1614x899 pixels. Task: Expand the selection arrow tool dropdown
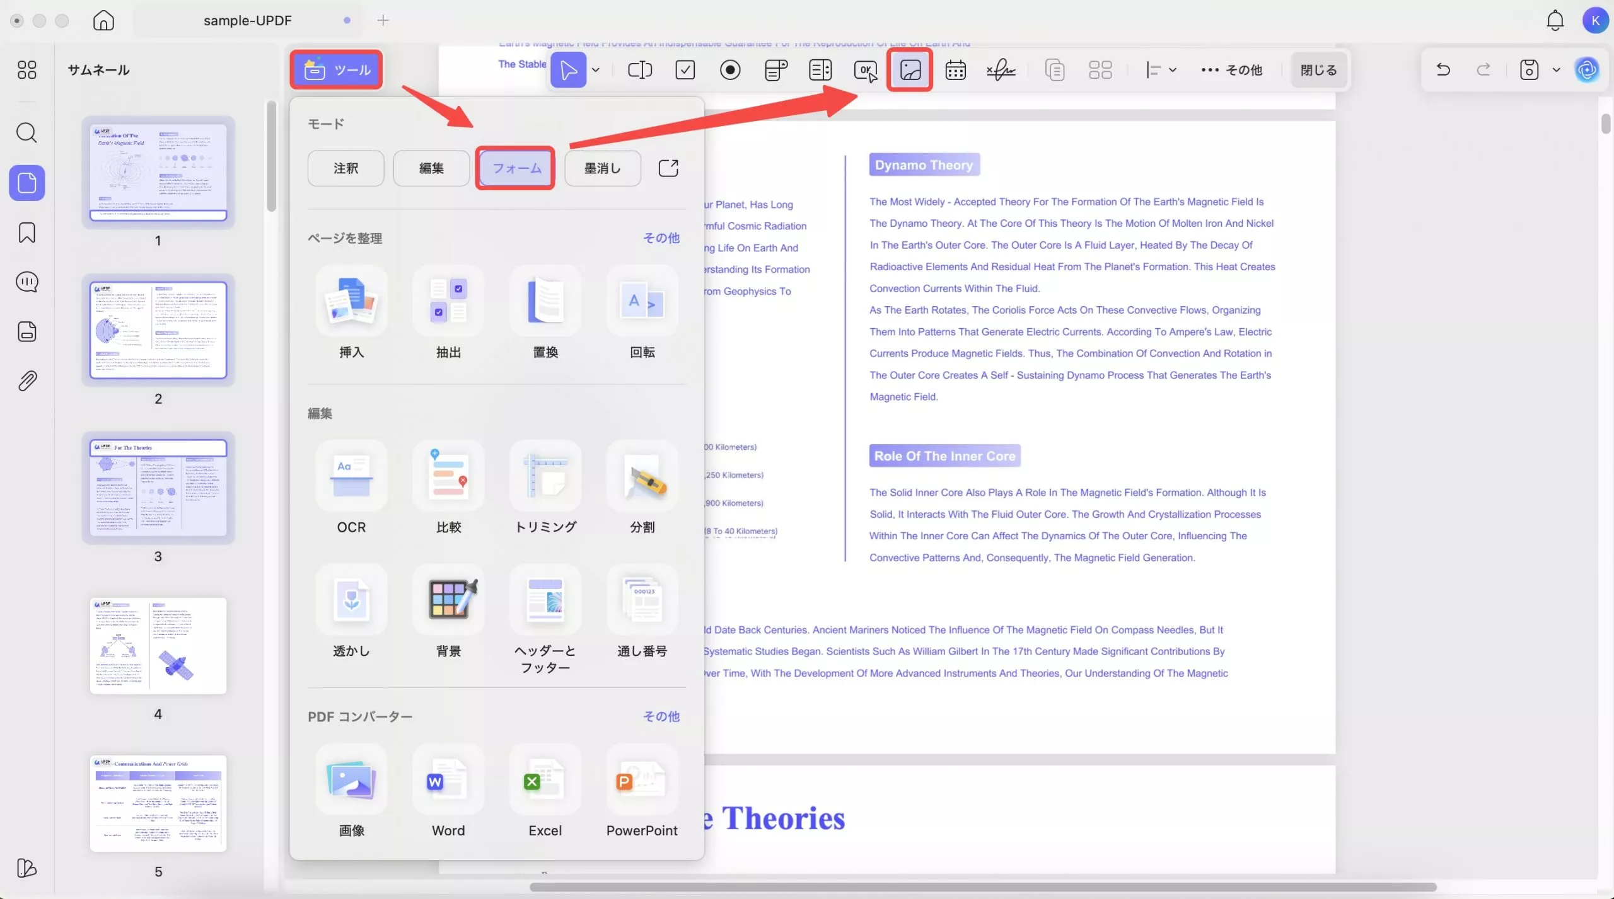point(596,70)
